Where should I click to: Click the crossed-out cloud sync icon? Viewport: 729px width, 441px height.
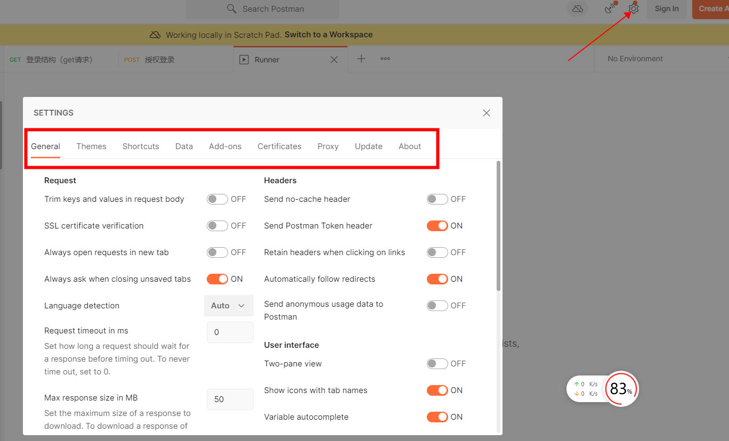(577, 9)
